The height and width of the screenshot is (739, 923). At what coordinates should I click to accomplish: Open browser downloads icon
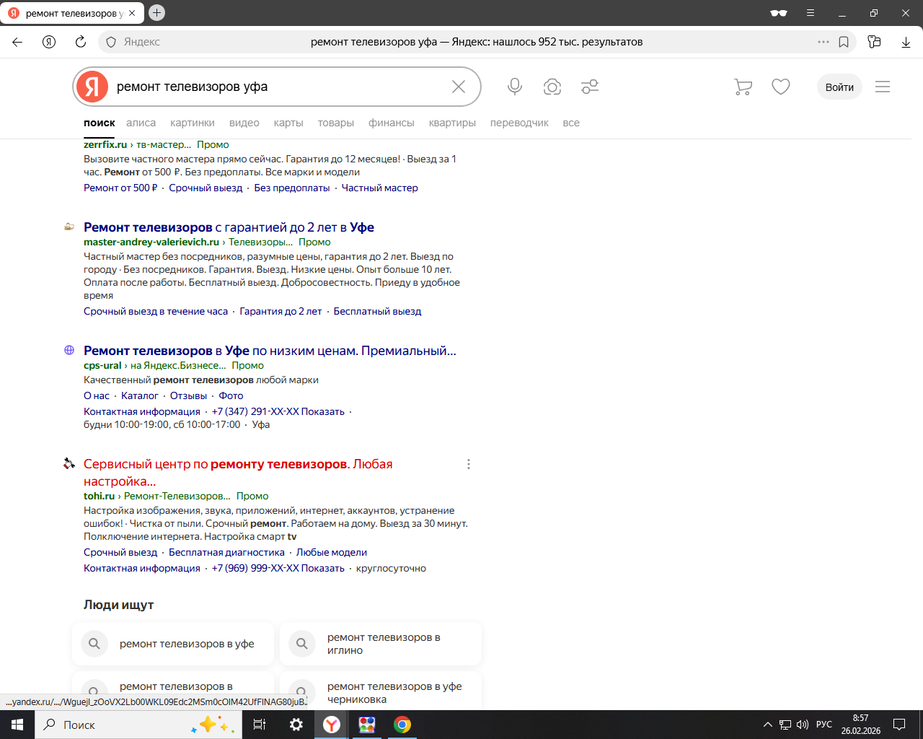click(x=906, y=42)
